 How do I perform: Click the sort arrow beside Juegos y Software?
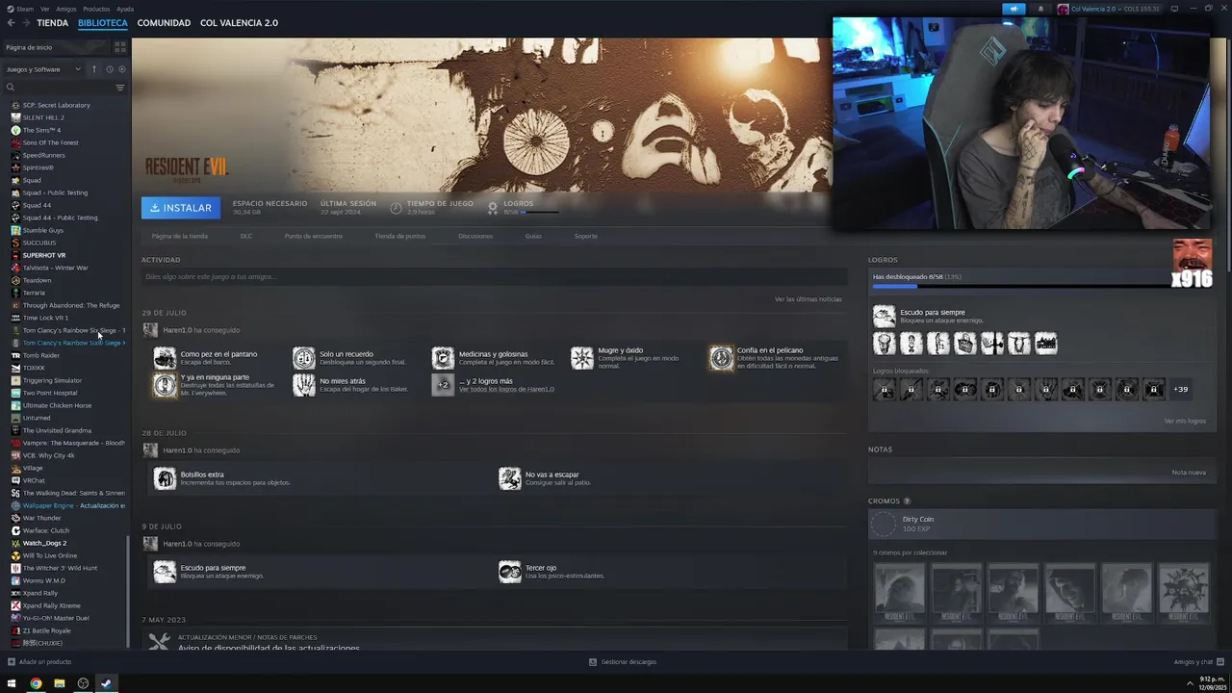tap(94, 69)
